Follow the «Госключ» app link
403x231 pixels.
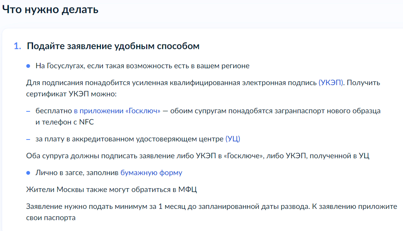(x=117, y=111)
